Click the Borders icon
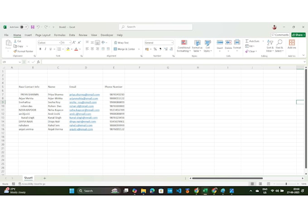 pos(59,49)
